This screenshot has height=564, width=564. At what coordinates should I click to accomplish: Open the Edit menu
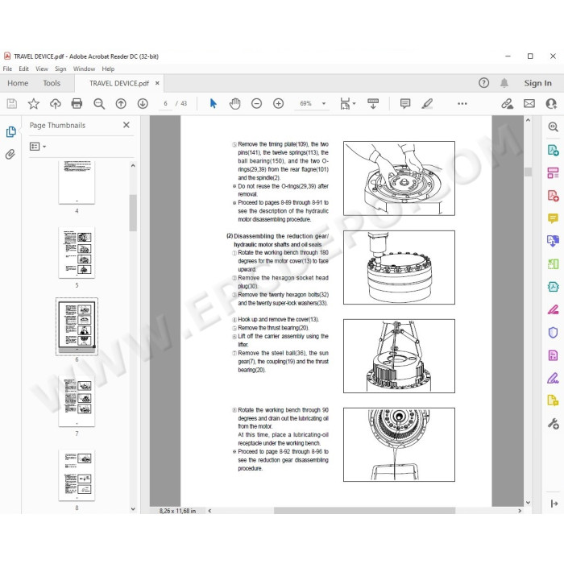point(23,68)
